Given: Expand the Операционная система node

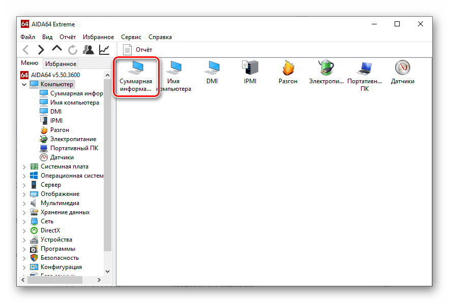Looking at the screenshot, I should (24, 176).
